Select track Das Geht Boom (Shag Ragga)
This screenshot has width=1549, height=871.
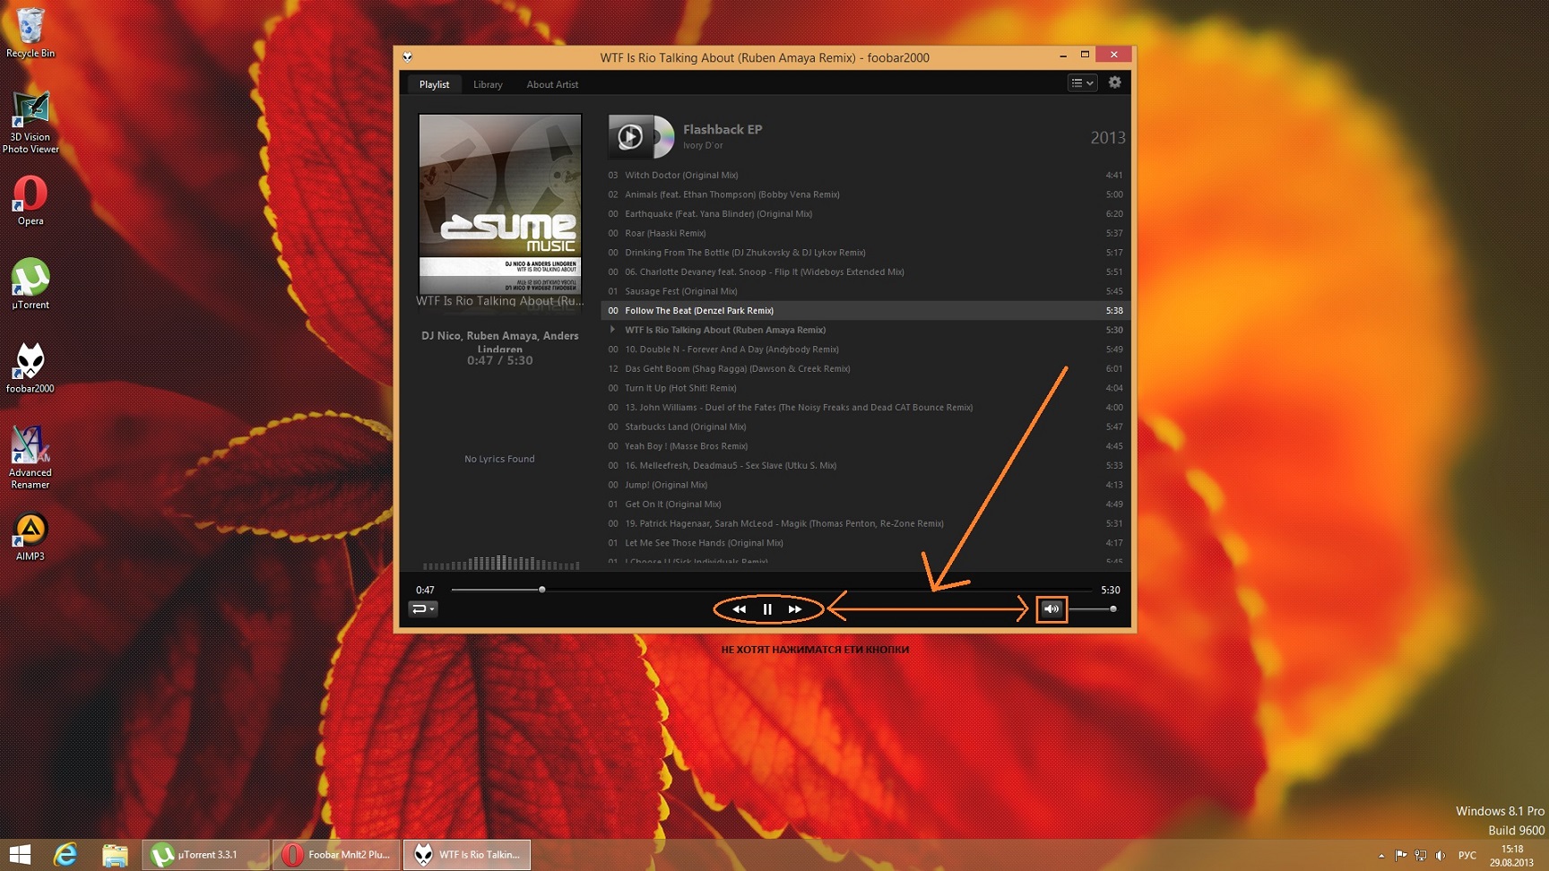[867, 368]
